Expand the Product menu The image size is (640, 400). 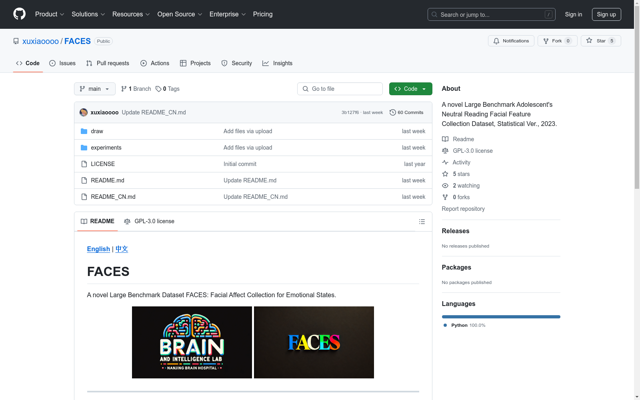(50, 14)
